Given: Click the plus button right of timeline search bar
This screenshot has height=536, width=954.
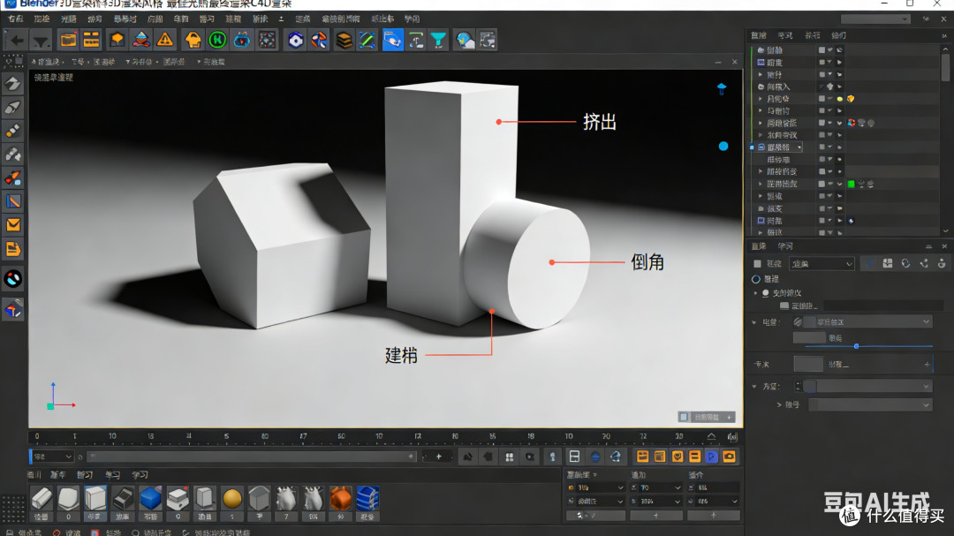Looking at the screenshot, I should [x=438, y=457].
